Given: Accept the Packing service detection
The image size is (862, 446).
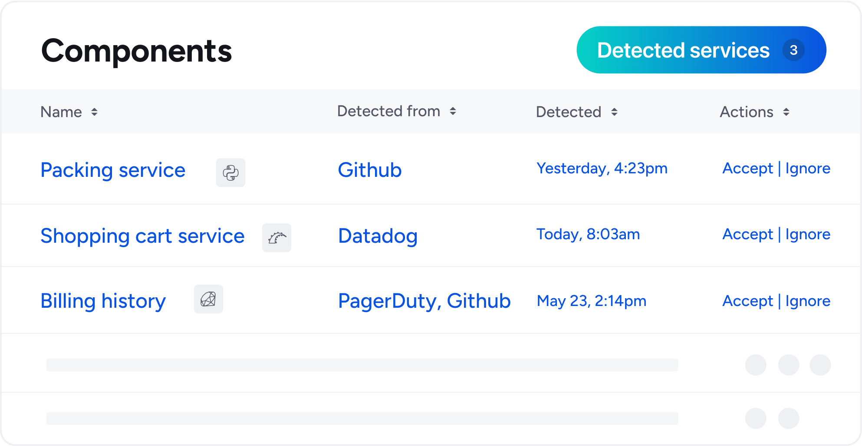Looking at the screenshot, I should coord(747,168).
